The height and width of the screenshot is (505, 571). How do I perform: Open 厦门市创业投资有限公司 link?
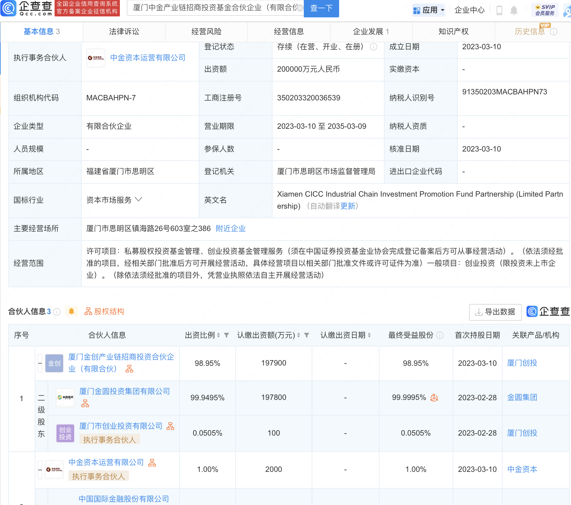tap(121, 426)
